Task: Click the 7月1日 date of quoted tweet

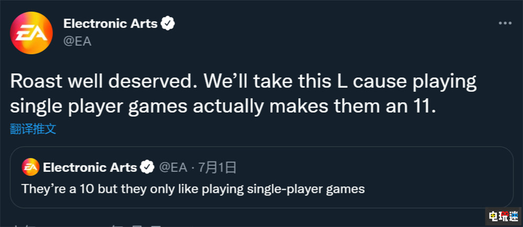Action: 215,168
